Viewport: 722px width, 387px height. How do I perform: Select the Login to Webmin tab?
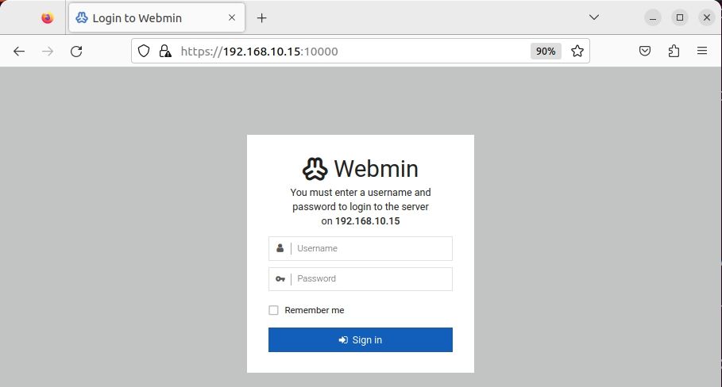click(156, 18)
